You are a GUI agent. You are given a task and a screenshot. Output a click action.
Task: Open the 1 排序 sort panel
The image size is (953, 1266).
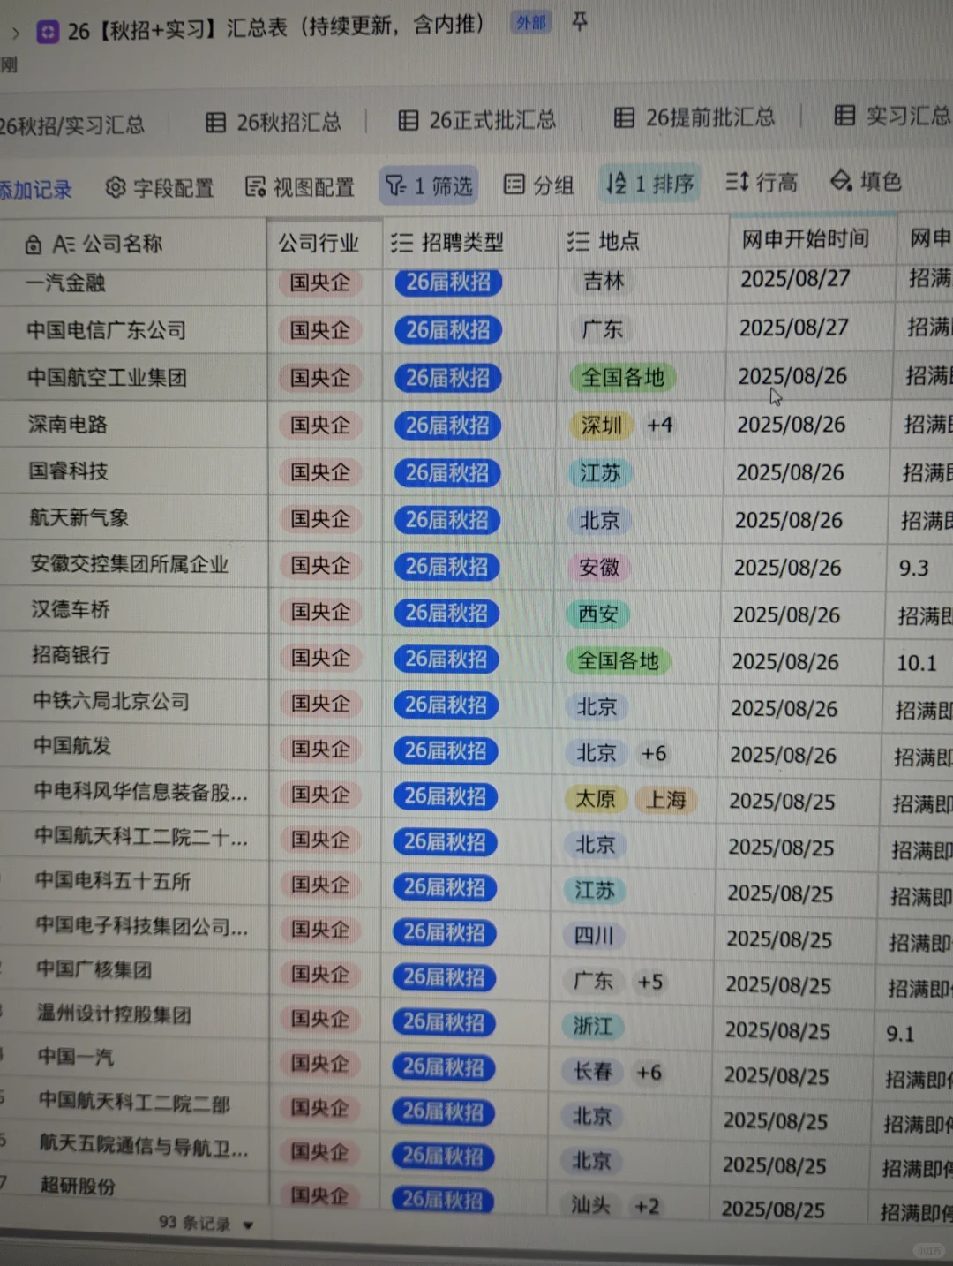coord(650,184)
